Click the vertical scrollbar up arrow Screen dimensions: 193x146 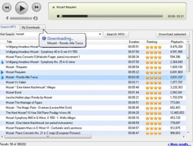pos(188,42)
